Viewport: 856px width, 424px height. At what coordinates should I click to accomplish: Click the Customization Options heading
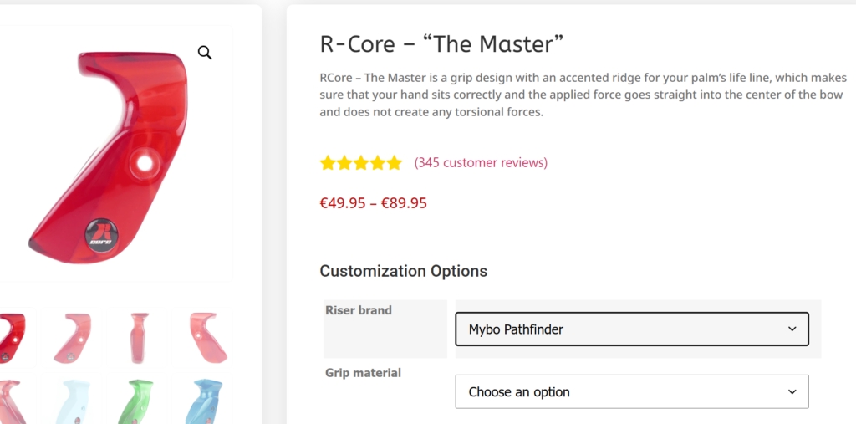[403, 271]
